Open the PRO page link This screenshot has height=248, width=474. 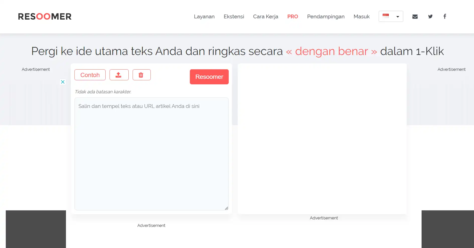pyautogui.click(x=293, y=17)
